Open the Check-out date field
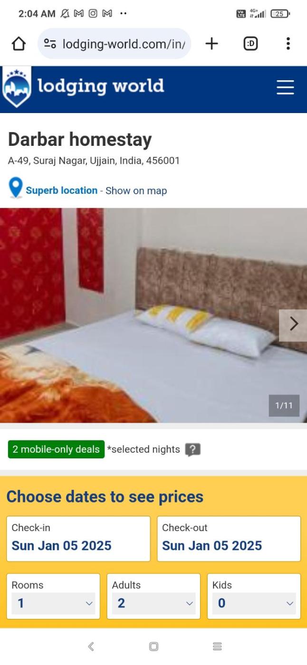Viewport: 307px width, 665px height. 229,539
